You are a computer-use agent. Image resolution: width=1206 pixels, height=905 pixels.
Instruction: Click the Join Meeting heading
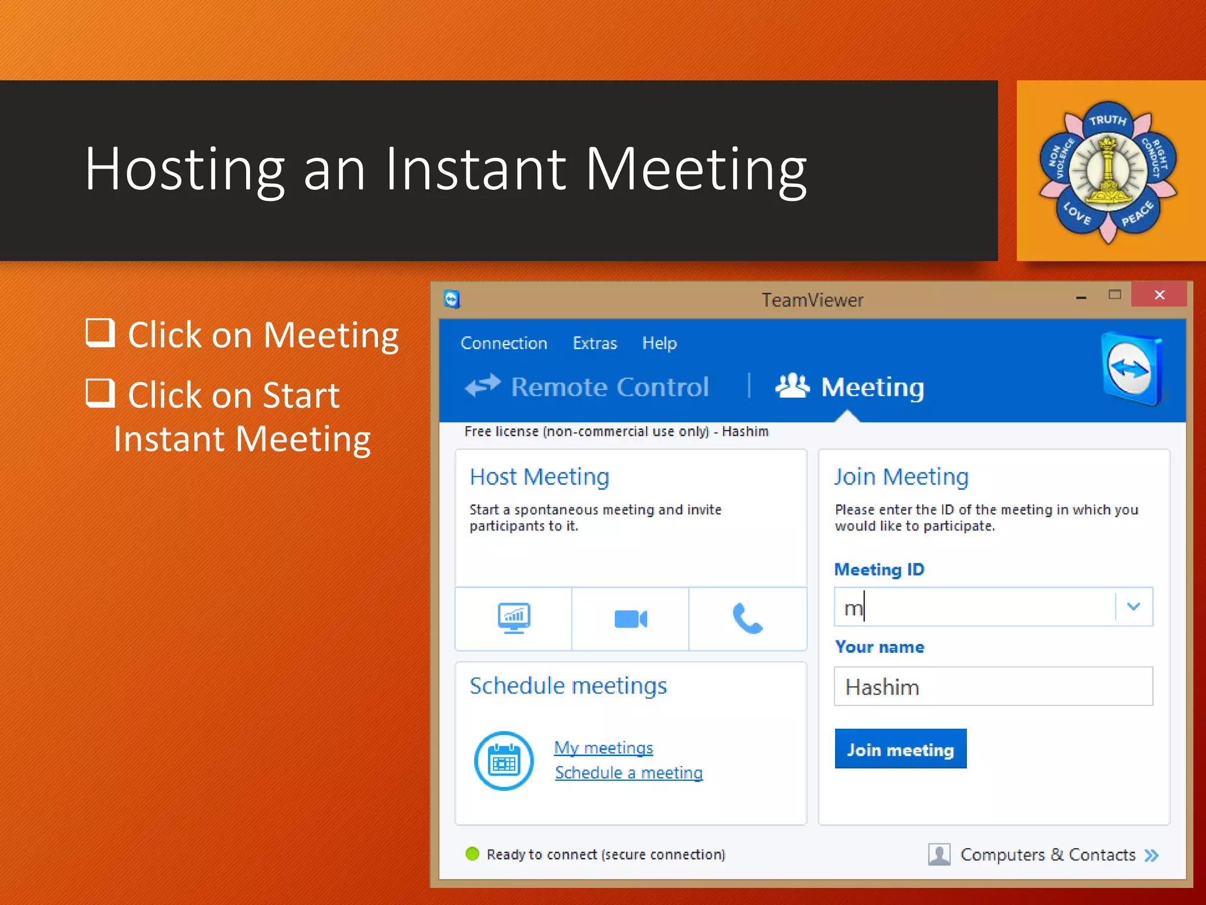pyautogui.click(x=902, y=477)
